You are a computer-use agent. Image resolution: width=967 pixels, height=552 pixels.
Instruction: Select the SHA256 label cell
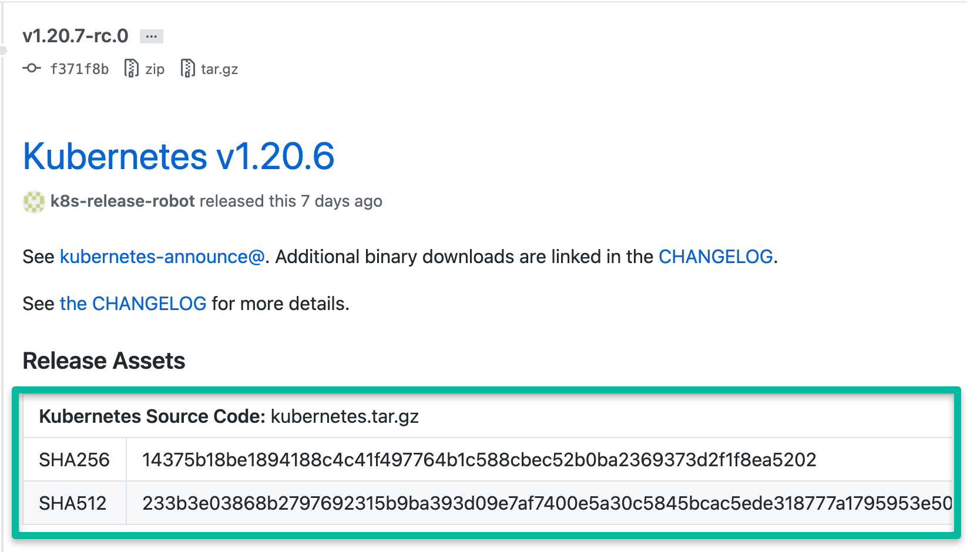74,460
